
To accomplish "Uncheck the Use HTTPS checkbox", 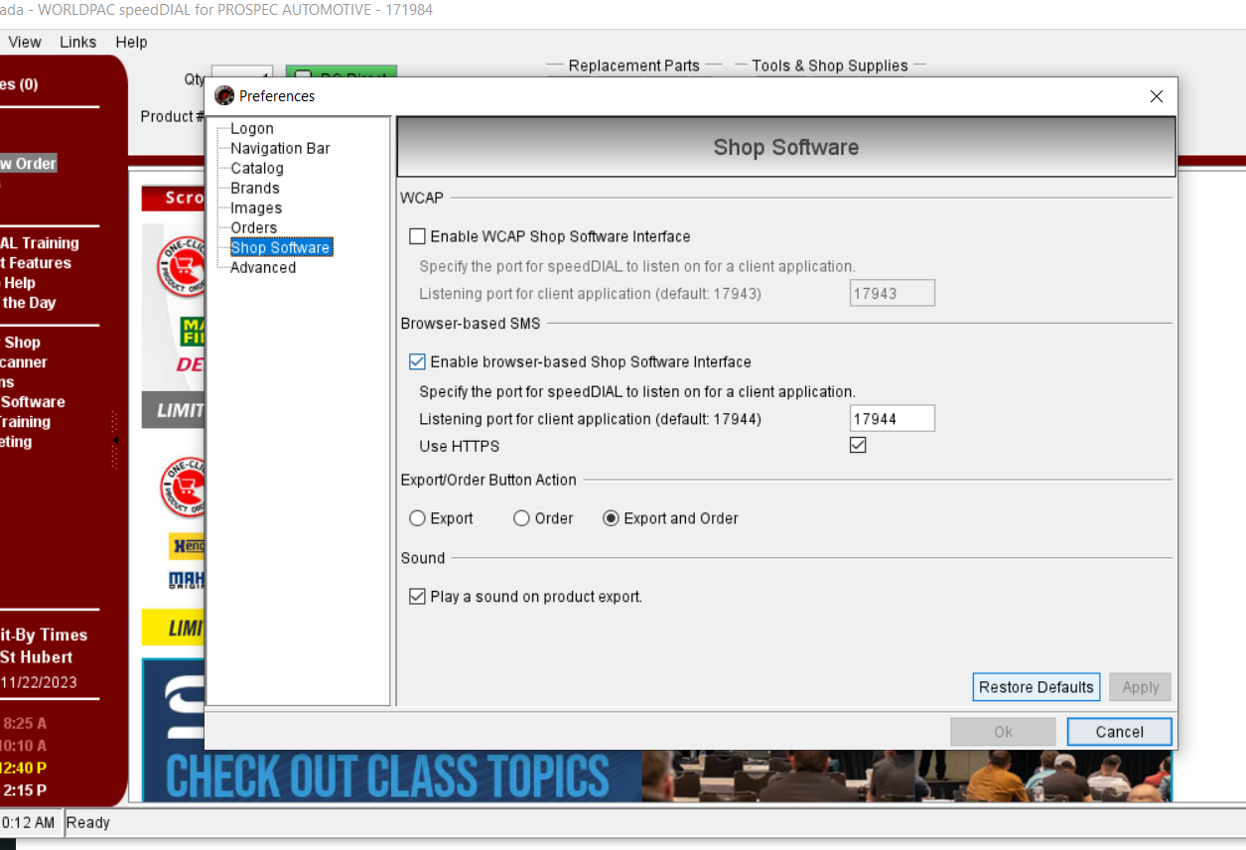I will coord(858,446).
